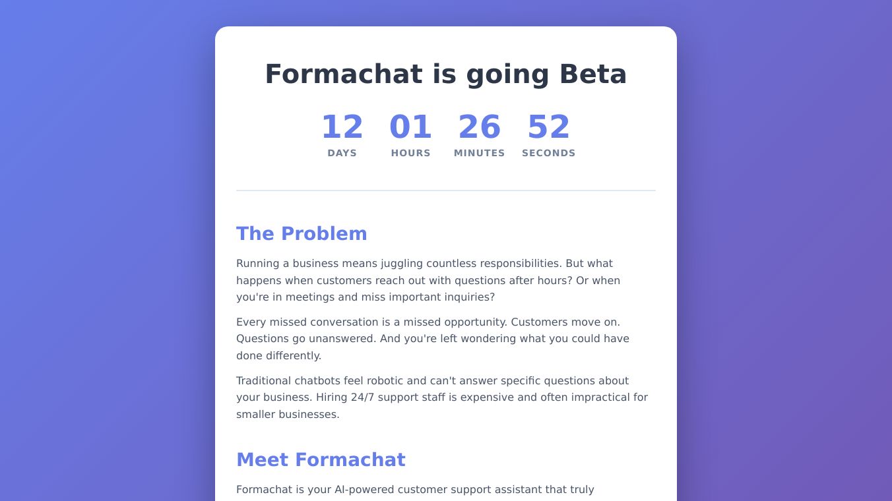Click the 'Formachat is going Beta' title
The height and width of the screenshot is (501, 892).
pyautogui.click(x=445, y=74)
